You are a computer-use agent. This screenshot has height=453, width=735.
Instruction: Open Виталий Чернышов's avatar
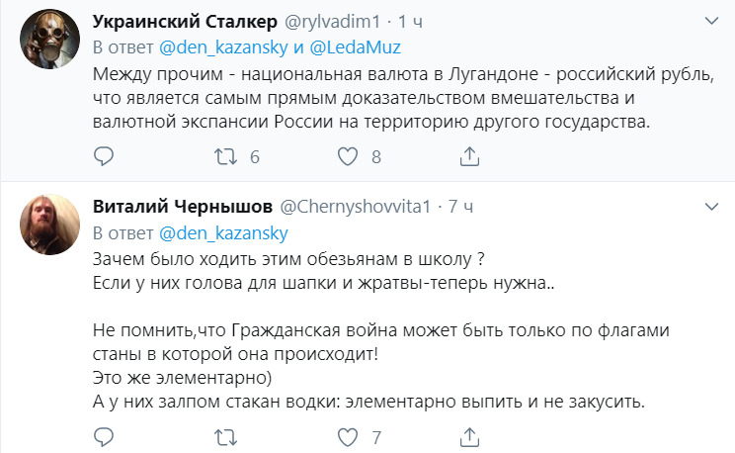tap(46, 228)
